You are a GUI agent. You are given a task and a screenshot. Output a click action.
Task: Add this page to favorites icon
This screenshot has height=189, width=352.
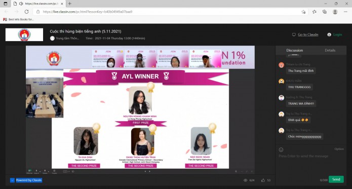coord(303,12)
